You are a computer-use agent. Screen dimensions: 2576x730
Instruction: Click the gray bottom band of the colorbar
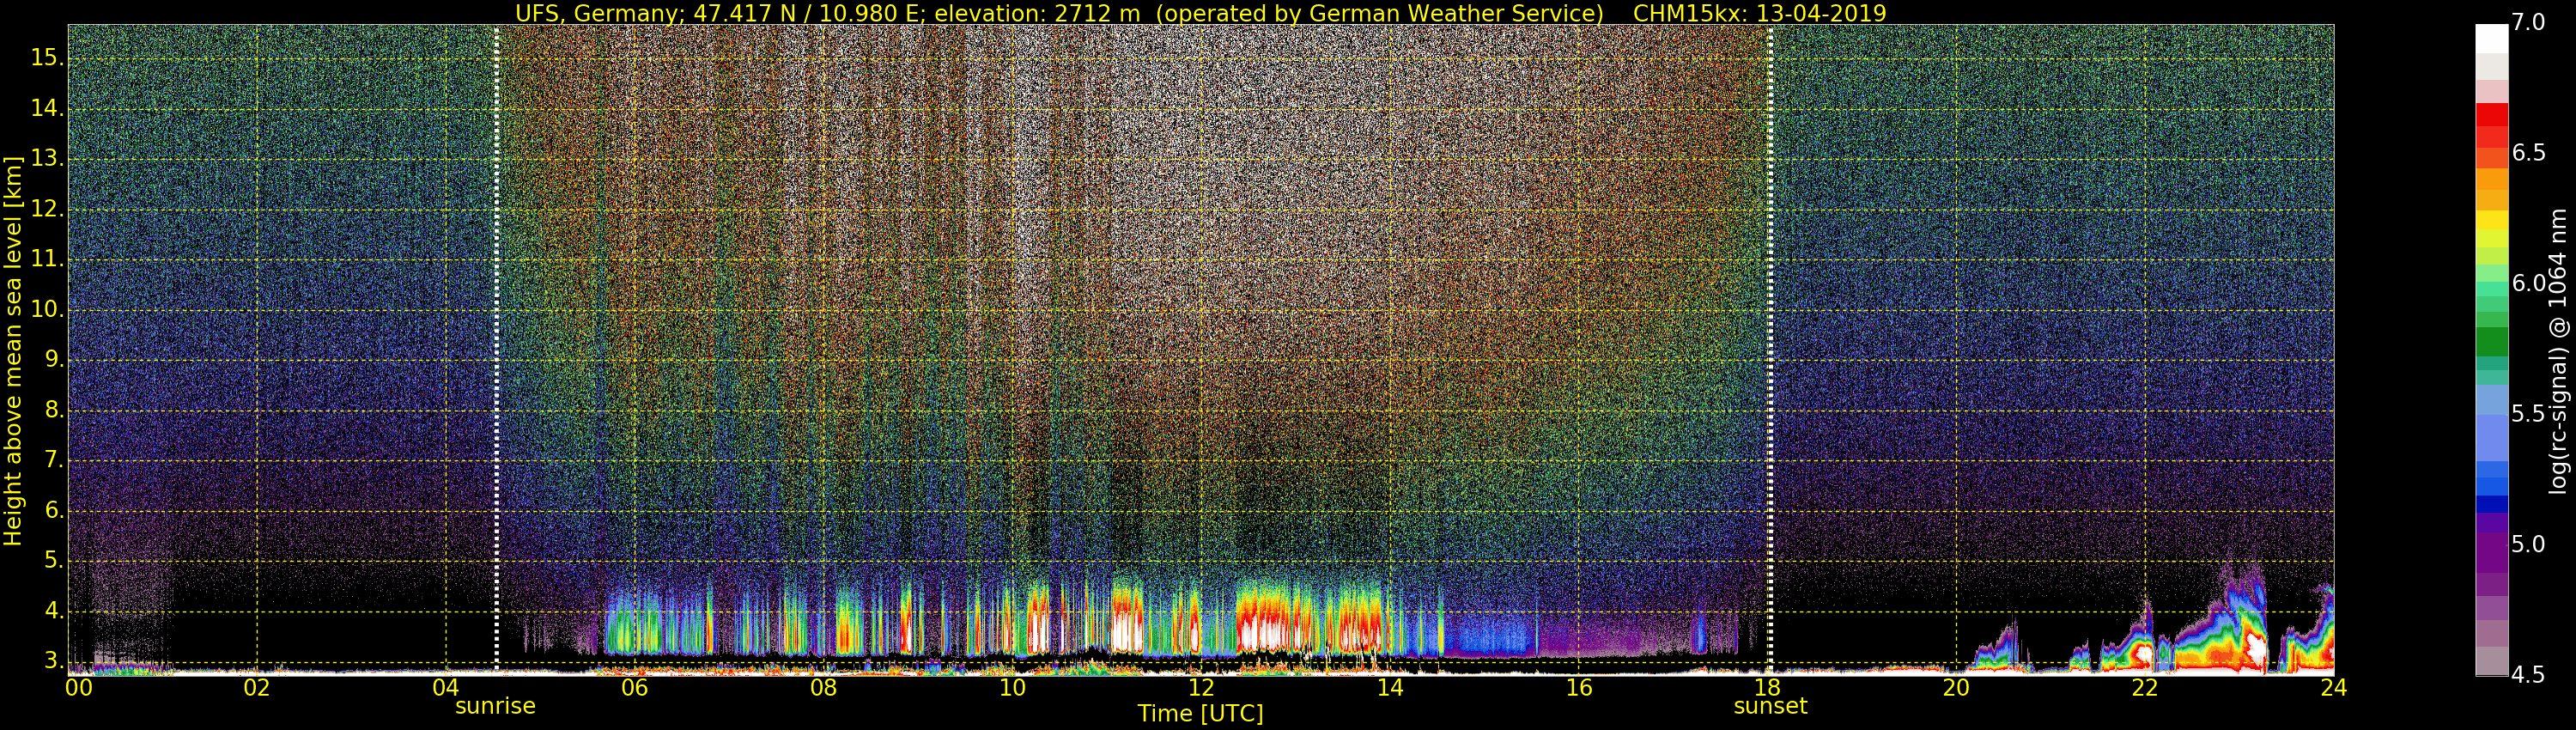(2491, 661)
